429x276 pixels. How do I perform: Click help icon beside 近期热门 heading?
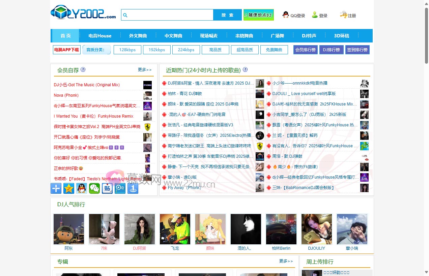(x=245, y=70)
